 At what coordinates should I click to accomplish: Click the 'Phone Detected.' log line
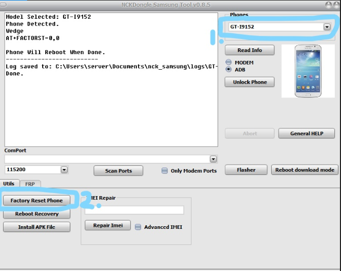[x=32, y=24]
